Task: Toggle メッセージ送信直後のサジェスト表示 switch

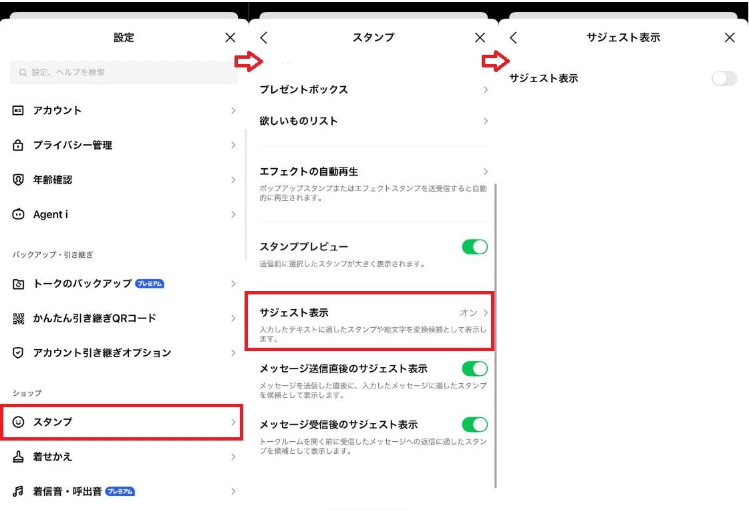Action: 475,368
